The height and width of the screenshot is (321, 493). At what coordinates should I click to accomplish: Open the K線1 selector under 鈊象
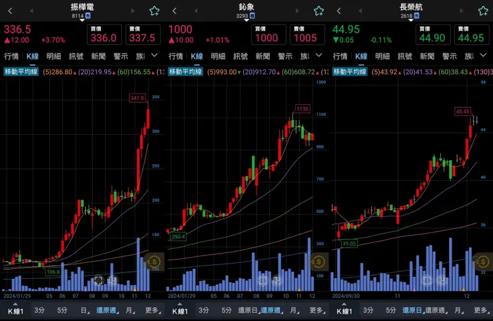180,310
